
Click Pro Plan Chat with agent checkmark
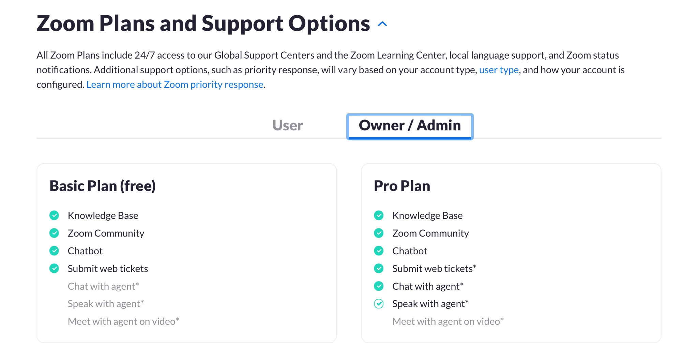click(379, 286)
